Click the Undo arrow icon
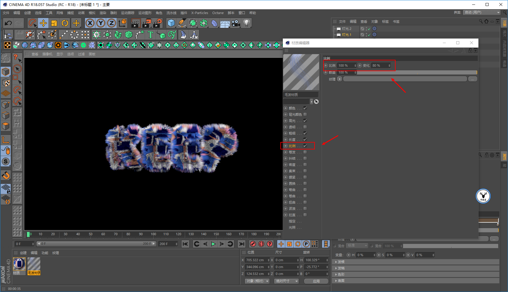This screenshot has height=292, width=508. point(8,23)
